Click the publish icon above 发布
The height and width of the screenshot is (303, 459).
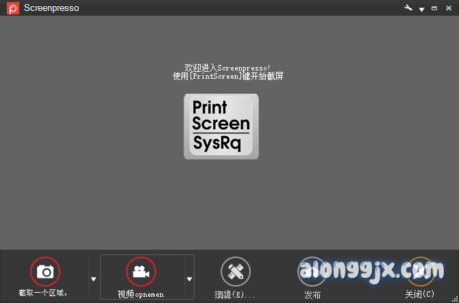tap(312, 272)
